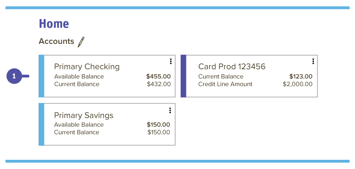355x169 pixels.
Task: Open Card Prod 123456 three-dot menu
Action: [313, 61]
